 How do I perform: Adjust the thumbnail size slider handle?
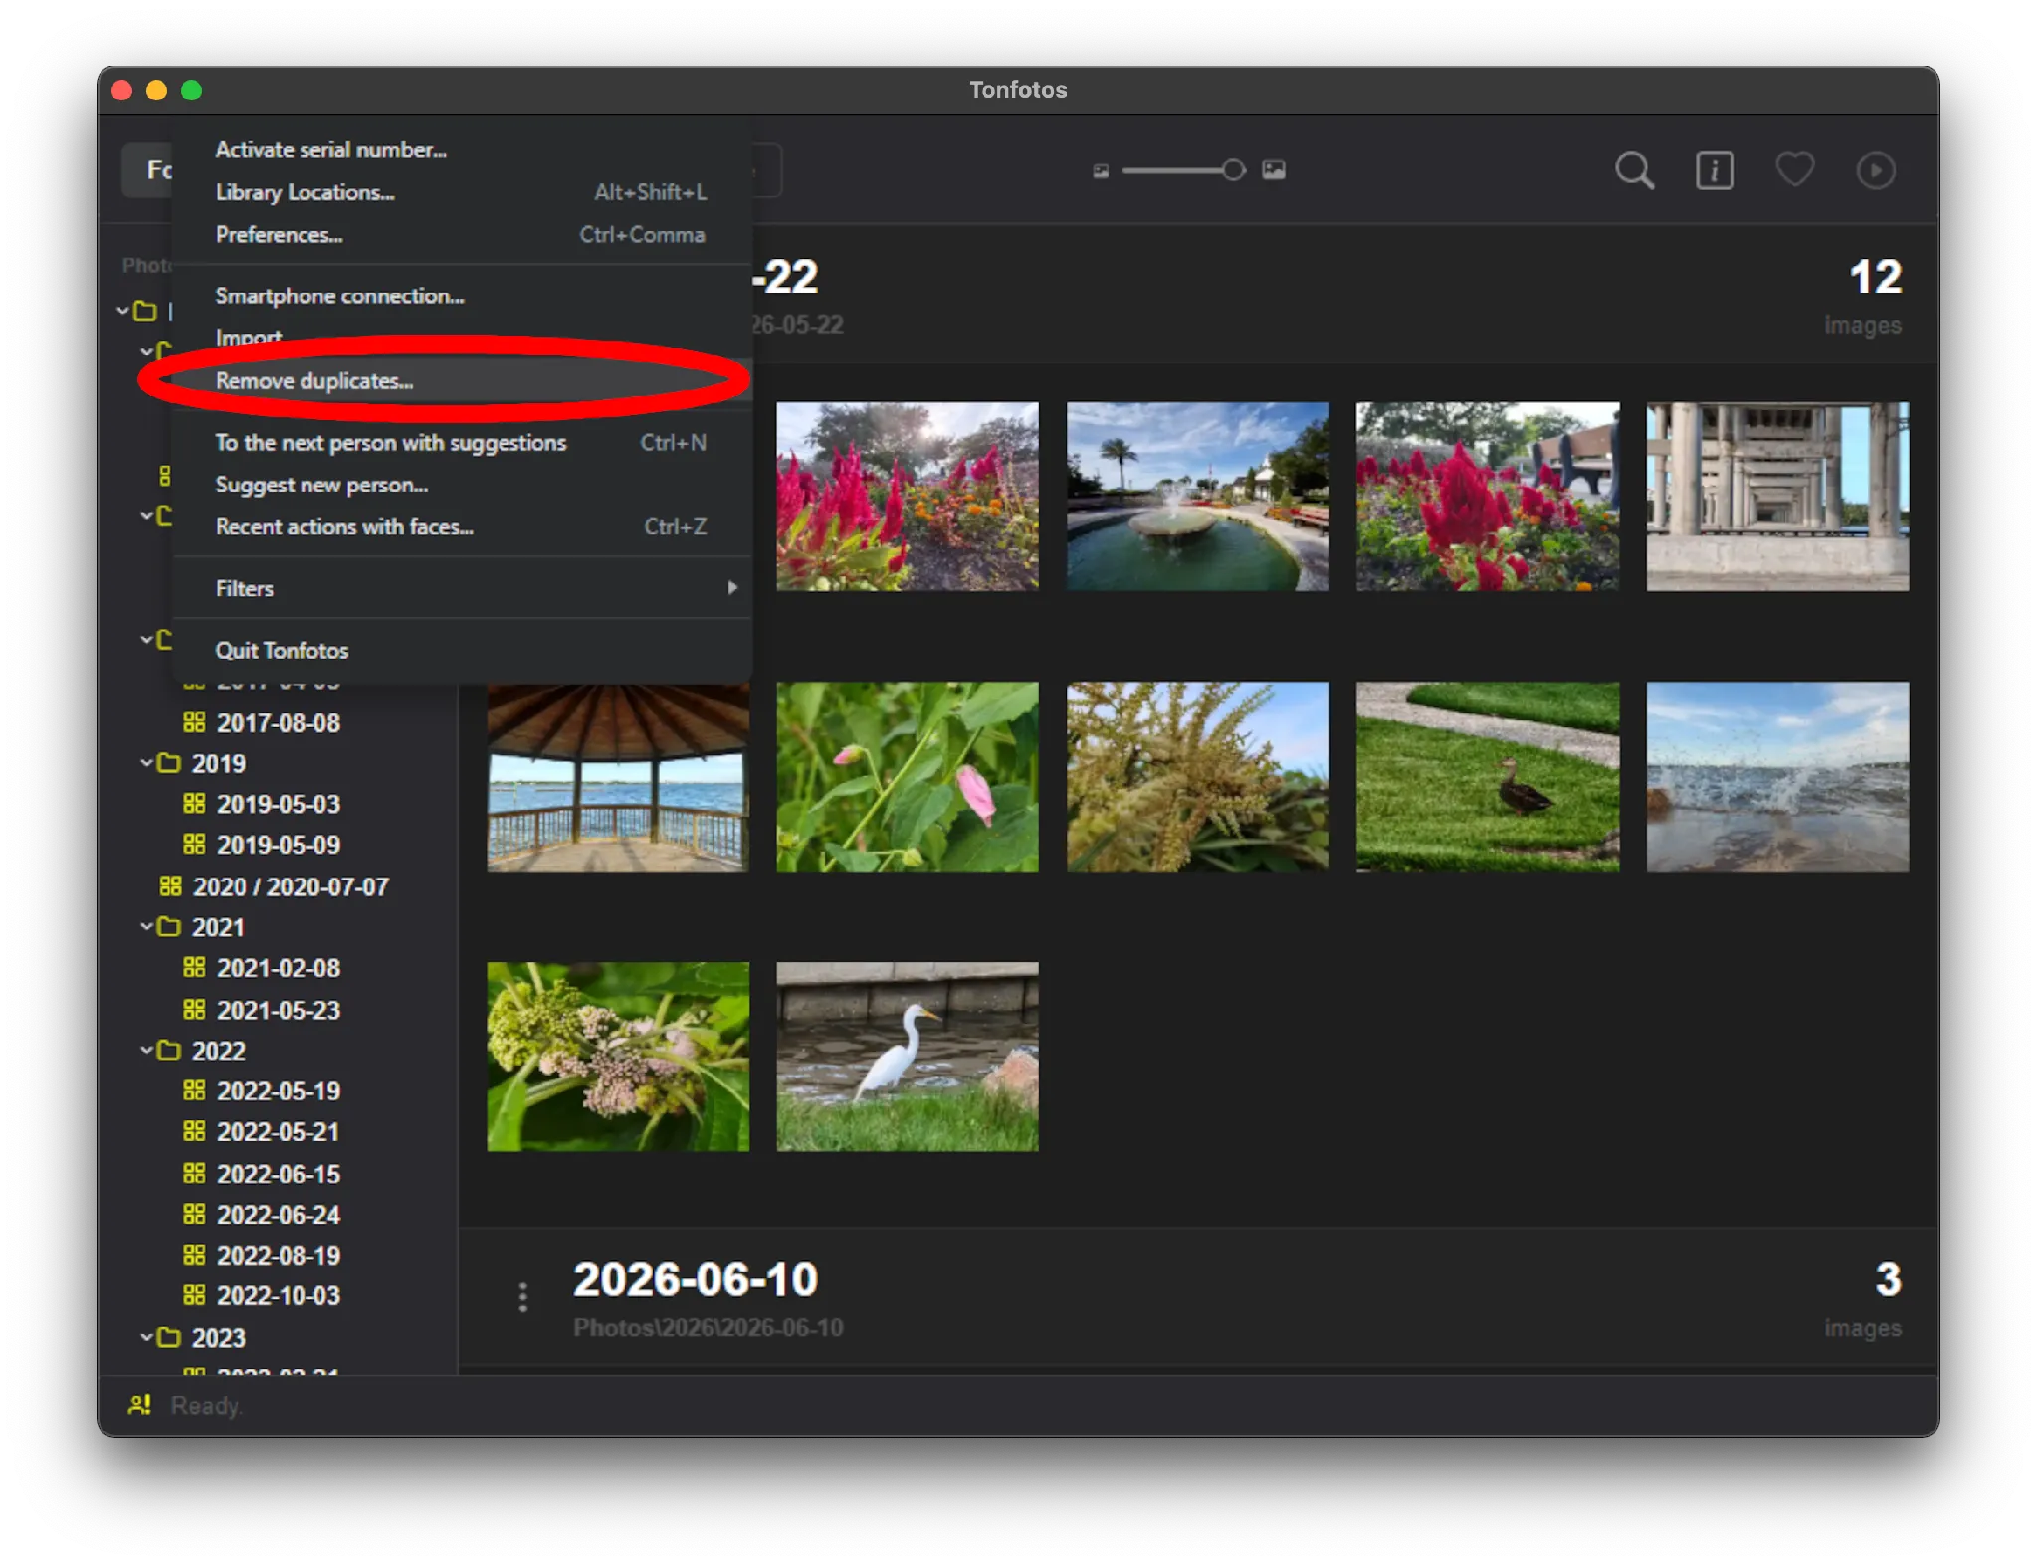coord(1233,170)
